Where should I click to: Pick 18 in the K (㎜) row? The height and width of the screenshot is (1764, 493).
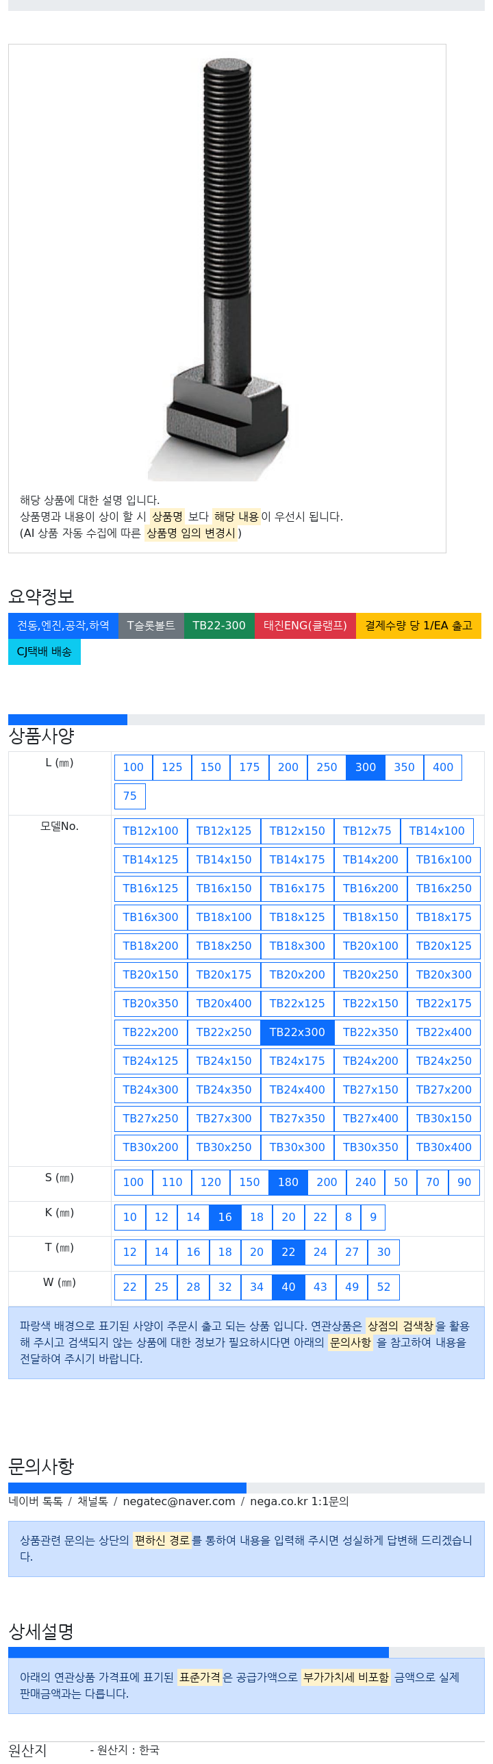[257, 1218]
